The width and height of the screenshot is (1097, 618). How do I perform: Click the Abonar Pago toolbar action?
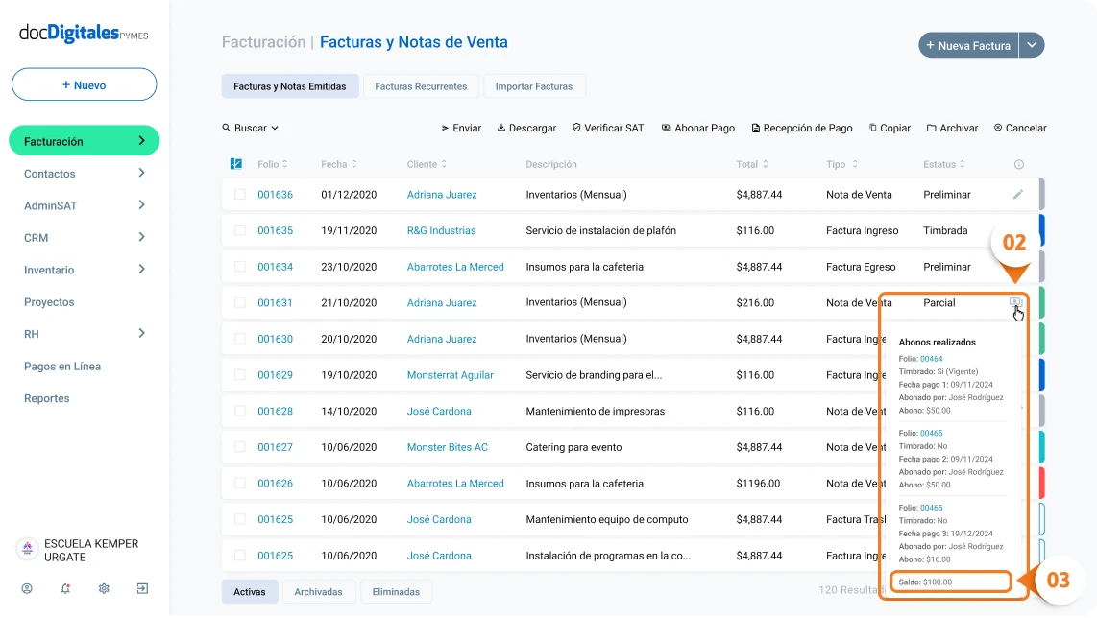tap(697, 128)
